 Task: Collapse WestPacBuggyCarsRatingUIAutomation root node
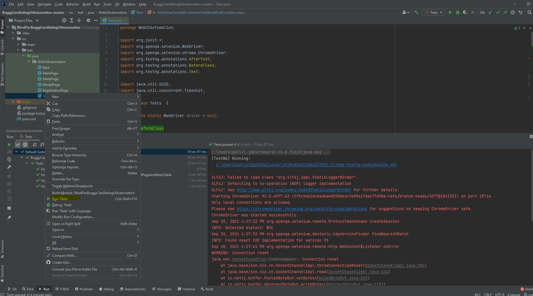click(x=8, y=27)
